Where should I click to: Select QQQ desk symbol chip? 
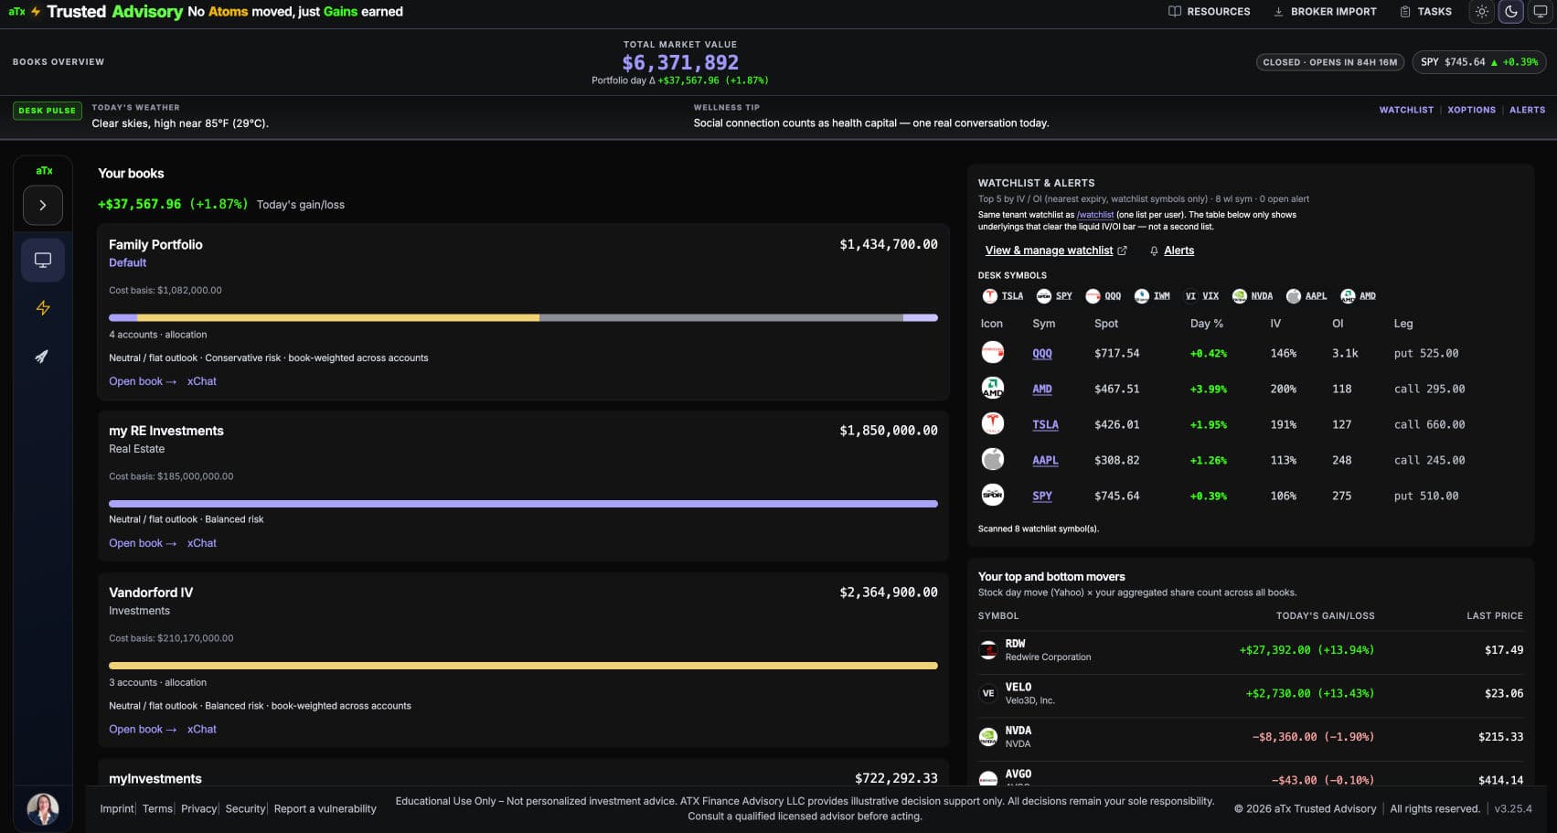click(1104, 296)
